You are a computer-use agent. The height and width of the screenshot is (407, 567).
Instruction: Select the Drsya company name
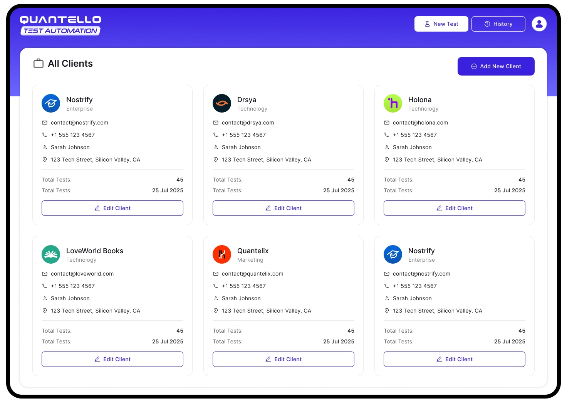click(247, 100)
